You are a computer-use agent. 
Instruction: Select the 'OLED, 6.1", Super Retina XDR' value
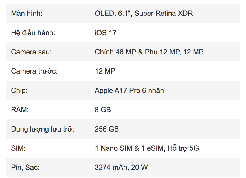tap(144, 14)
